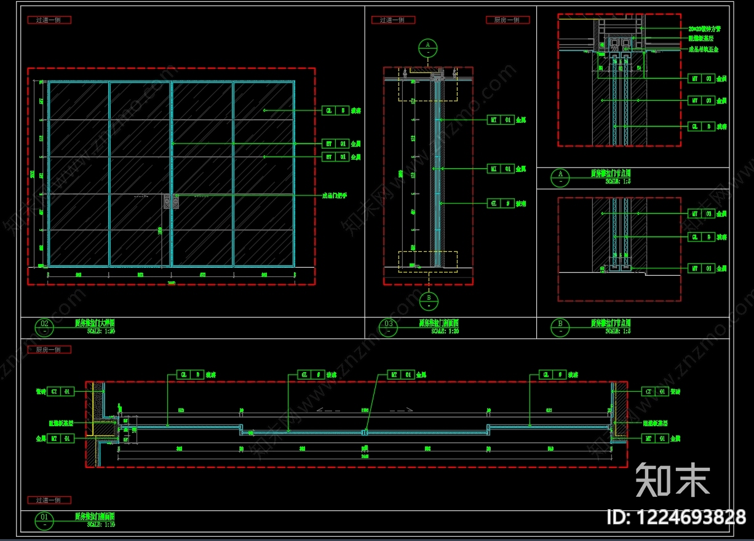The width and height of the screenshot is (754, 541).
Task: Click the 成品吊轨五金 annotation text
Action: pos(703,49)
